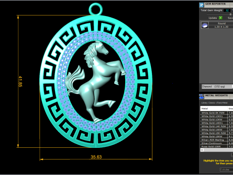Viewport: 233px width, 175px height.
Task: Select the 'White Gold:18KW' row
Action: point(216,137)
